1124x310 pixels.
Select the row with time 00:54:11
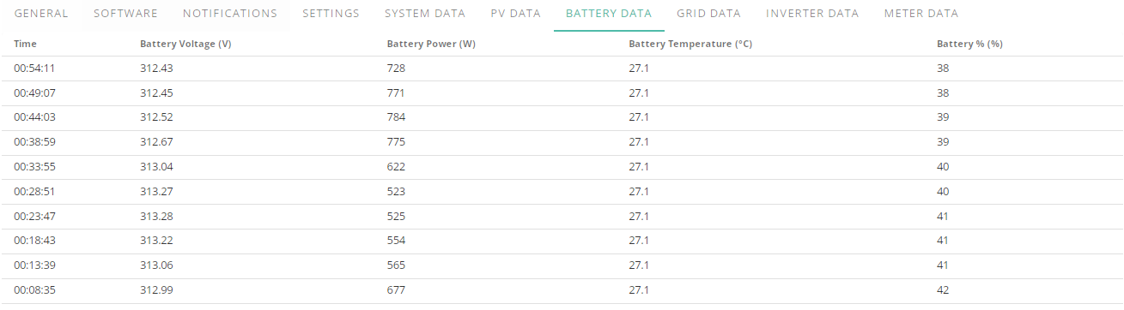click(562, 69)
